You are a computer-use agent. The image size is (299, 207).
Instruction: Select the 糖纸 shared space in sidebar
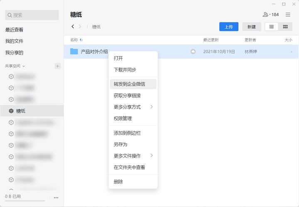click(x=32, y=111)
